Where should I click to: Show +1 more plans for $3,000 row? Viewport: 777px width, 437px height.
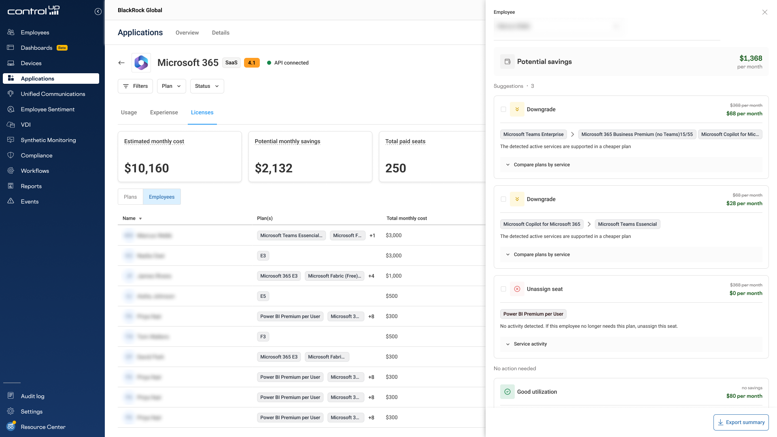[x=372, y=235]
